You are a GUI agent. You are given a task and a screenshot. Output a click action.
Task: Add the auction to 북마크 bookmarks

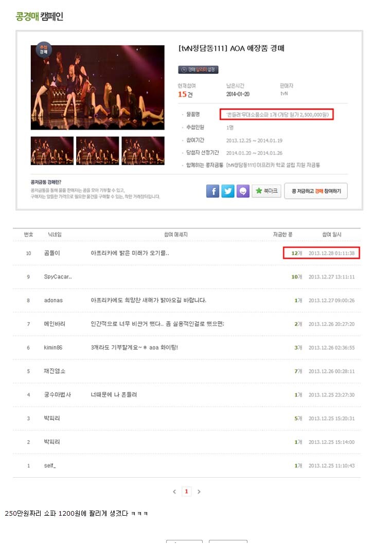[267, 191]
